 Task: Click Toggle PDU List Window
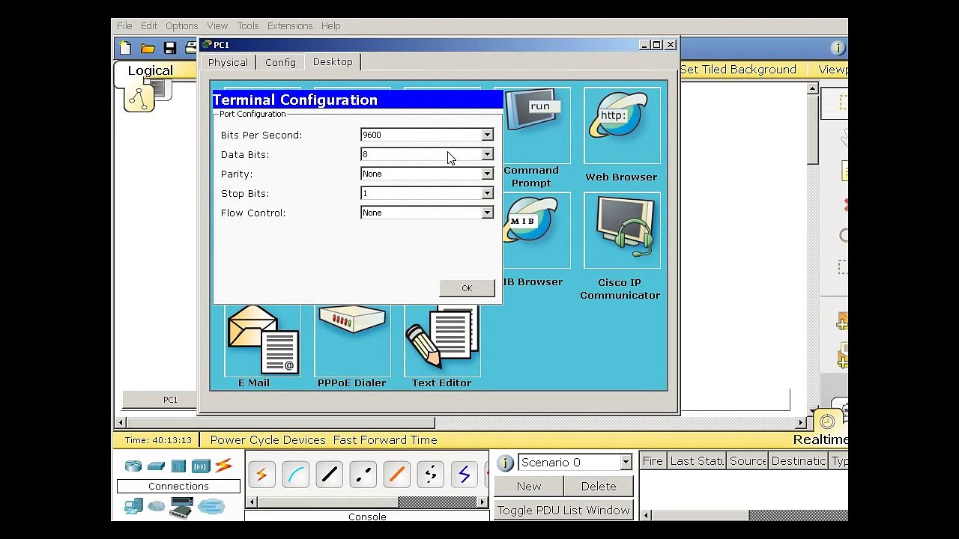click(x=563, y=511)
